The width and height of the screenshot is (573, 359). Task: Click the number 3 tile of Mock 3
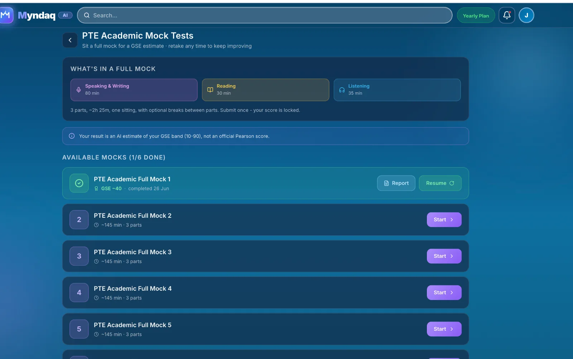tap(79, 256)
